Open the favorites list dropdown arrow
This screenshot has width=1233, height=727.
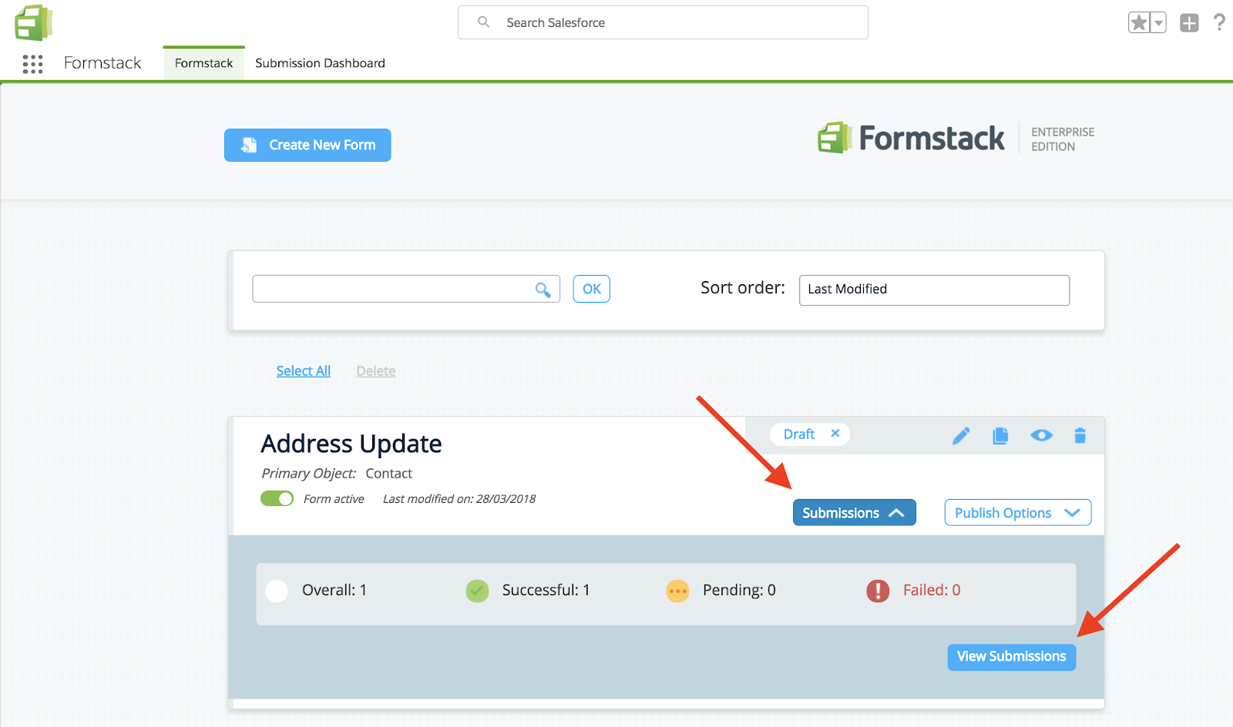coord(1158,23)
